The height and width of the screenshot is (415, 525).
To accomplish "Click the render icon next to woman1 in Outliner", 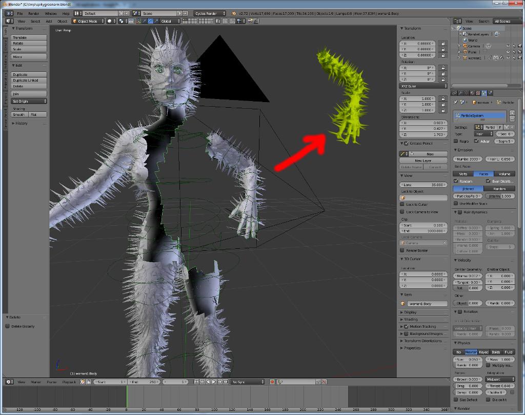I will pyautogui.click(x=519, y=58).
